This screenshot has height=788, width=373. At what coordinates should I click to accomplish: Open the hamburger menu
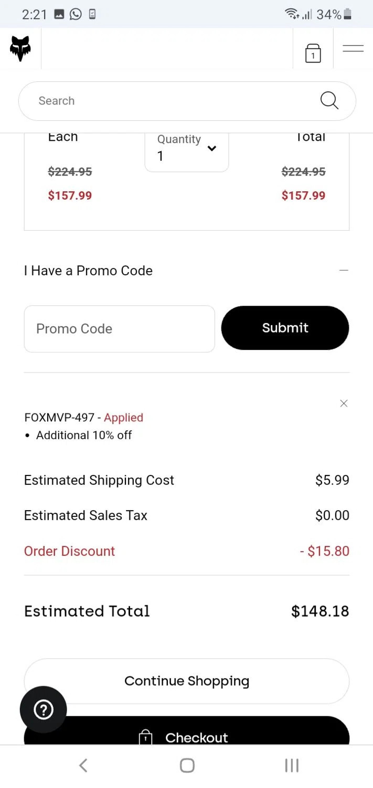(x=353, y=49)
